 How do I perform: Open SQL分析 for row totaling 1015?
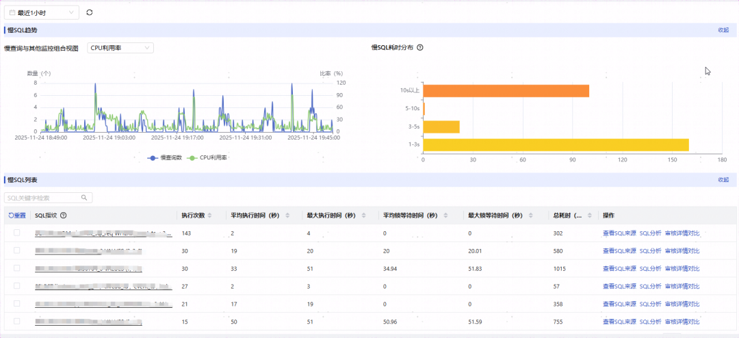pos(651,268)
